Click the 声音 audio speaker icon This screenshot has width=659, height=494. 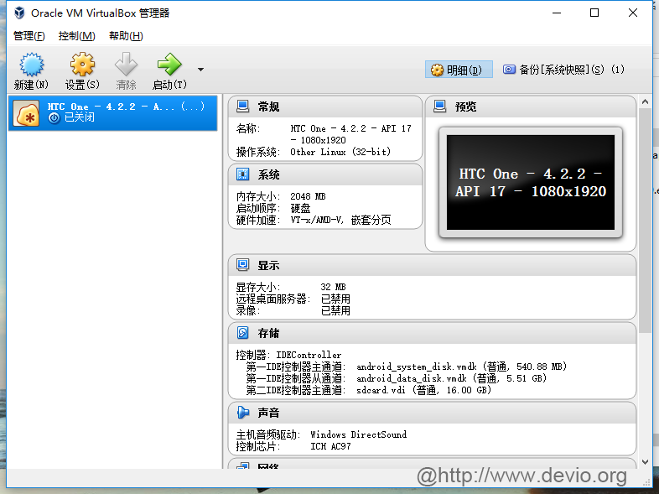[243, 413]
